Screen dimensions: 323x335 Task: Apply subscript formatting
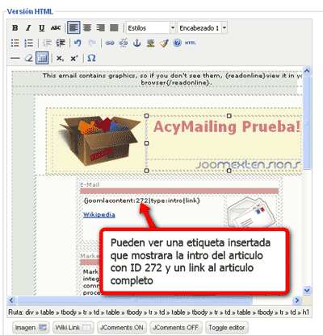click(x=60, y=58)
